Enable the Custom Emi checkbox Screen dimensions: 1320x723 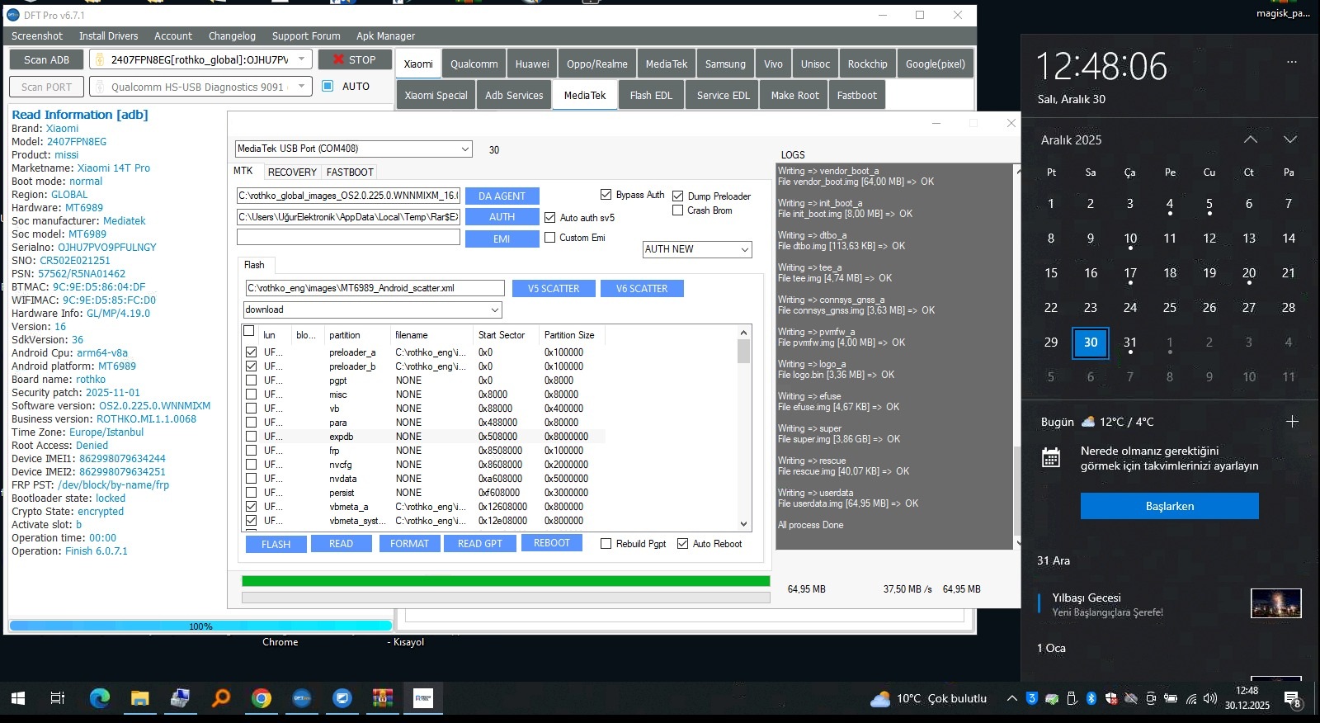[550, 238]
